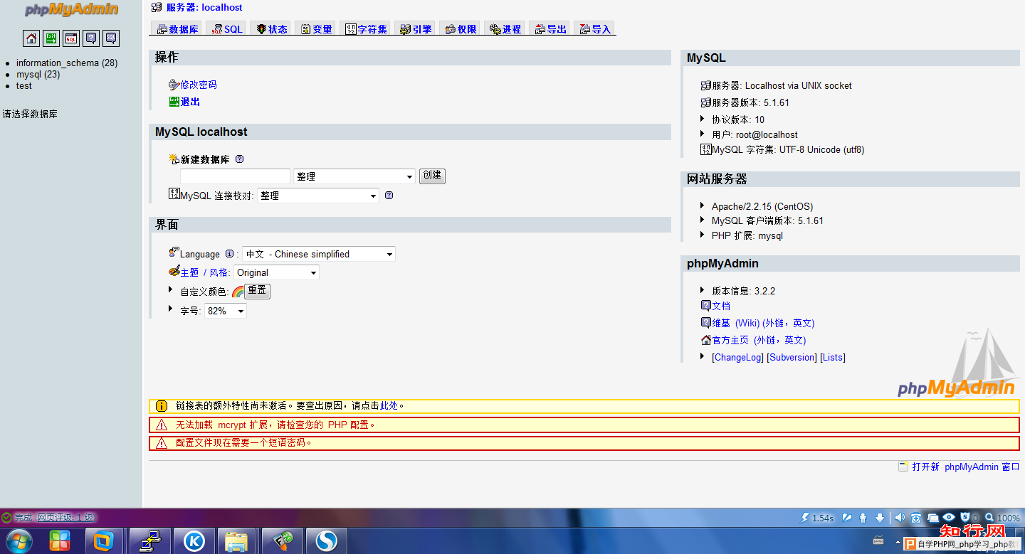Click 服务器版本: 5.1.61 text
Screen dimensions: 1025x554
point(750,102)
